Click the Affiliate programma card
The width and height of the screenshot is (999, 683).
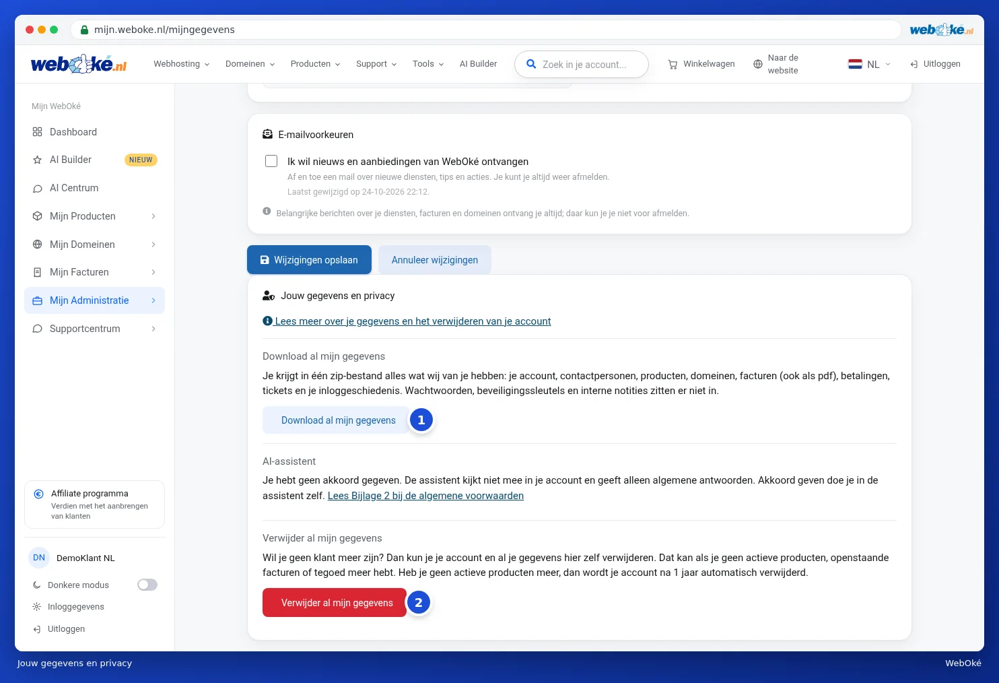(x=94, y=505)
